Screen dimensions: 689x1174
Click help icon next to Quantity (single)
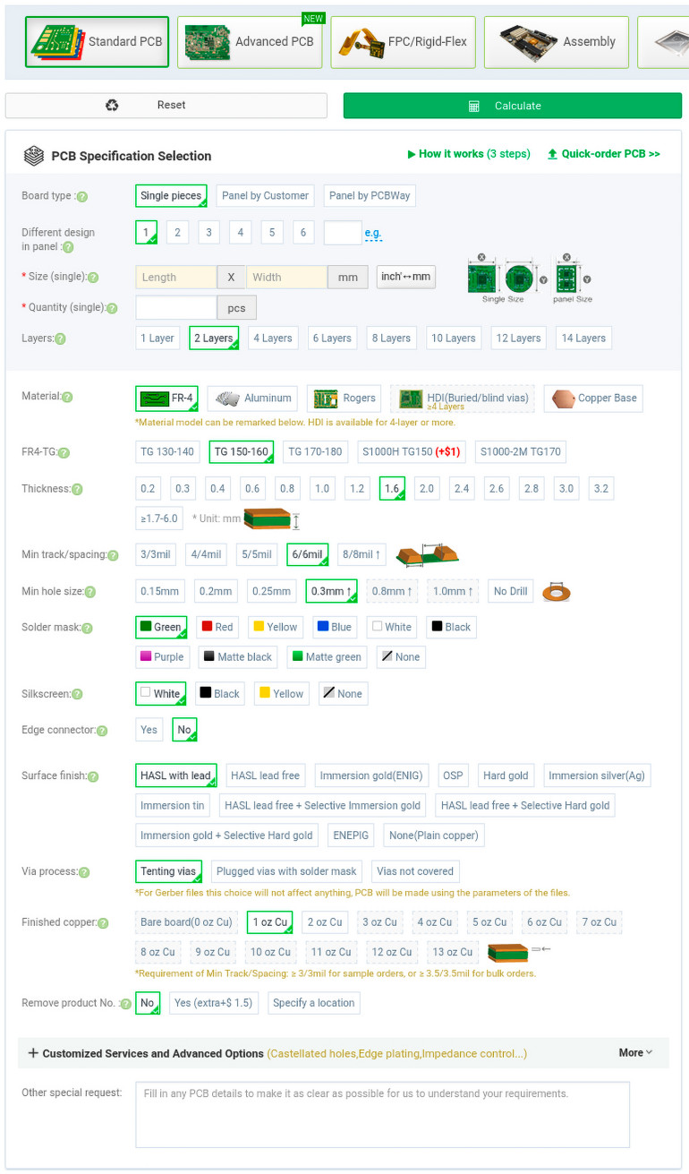[x=112, y=308]
